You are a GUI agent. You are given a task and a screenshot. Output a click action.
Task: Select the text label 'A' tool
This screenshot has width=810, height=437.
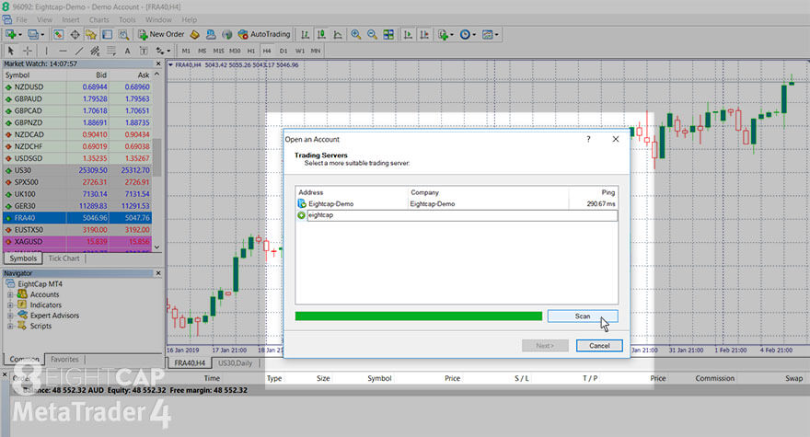[127, 51]
